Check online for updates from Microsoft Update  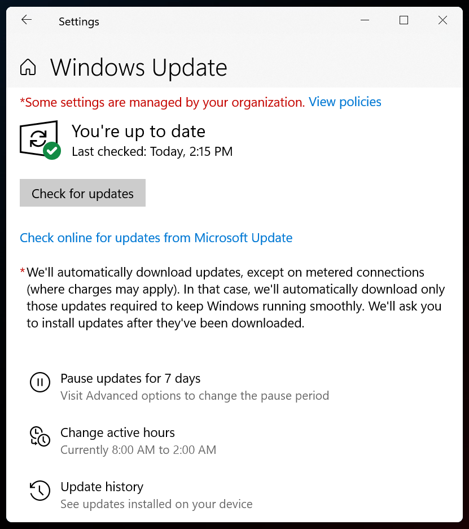point(156,238)
